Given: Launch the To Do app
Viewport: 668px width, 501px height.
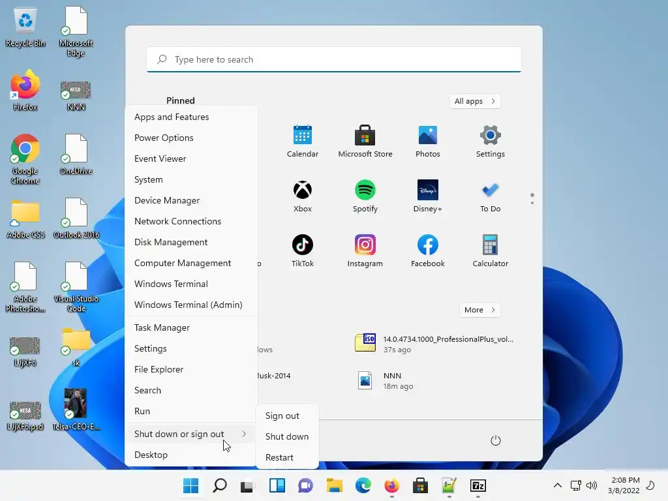Looking at the screenshot, I should pos(491,196).
